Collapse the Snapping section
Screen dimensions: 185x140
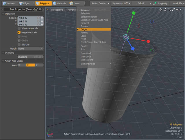click(3, 53)
